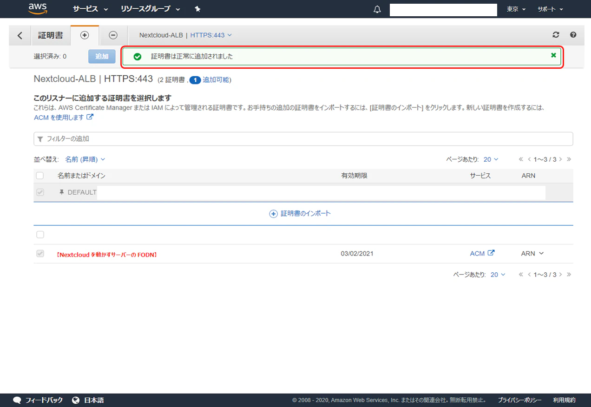Click the サービス column header

pyautogui.click(x=480, y=176)
